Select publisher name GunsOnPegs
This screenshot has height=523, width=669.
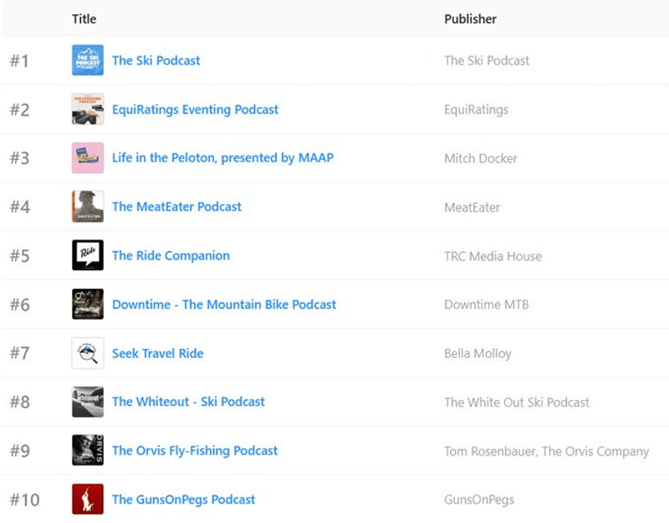pyautogui.click(x=478, y=500)
